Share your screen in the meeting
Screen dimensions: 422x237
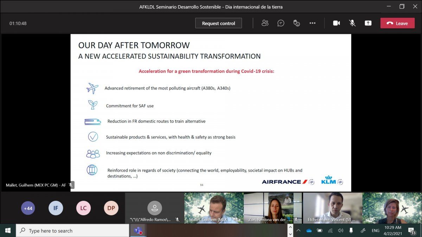point(368,23)
